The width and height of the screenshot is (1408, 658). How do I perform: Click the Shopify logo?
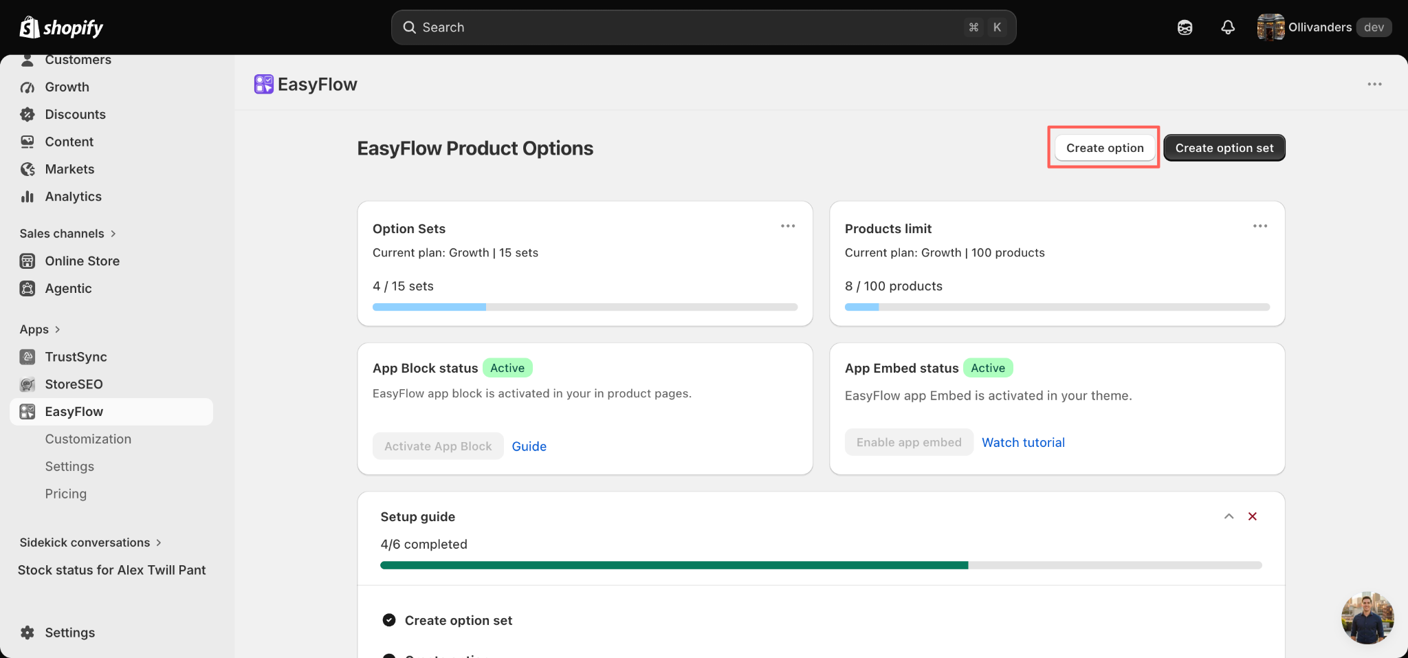click(x=61, y=28)
